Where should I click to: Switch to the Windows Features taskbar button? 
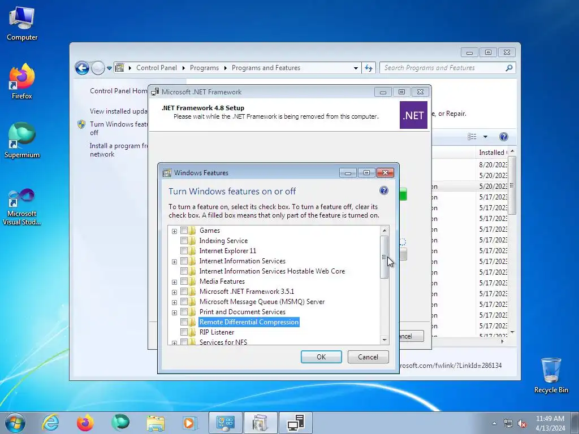point(260,423)
